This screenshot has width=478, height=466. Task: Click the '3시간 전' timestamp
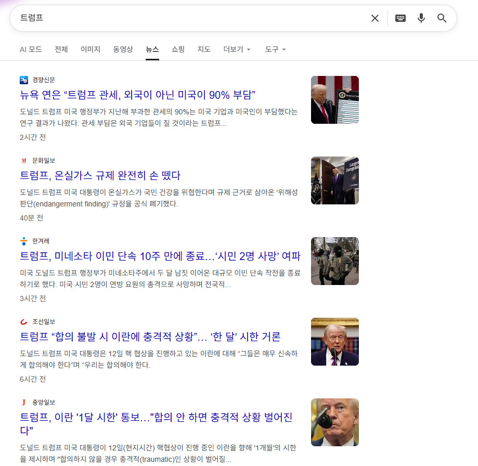tap(33, 299)
